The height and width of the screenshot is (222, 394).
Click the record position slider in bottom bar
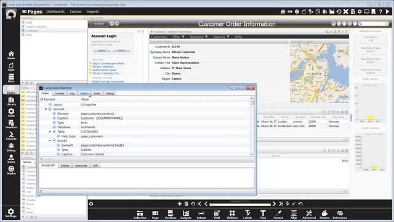(x=240, y=204)
